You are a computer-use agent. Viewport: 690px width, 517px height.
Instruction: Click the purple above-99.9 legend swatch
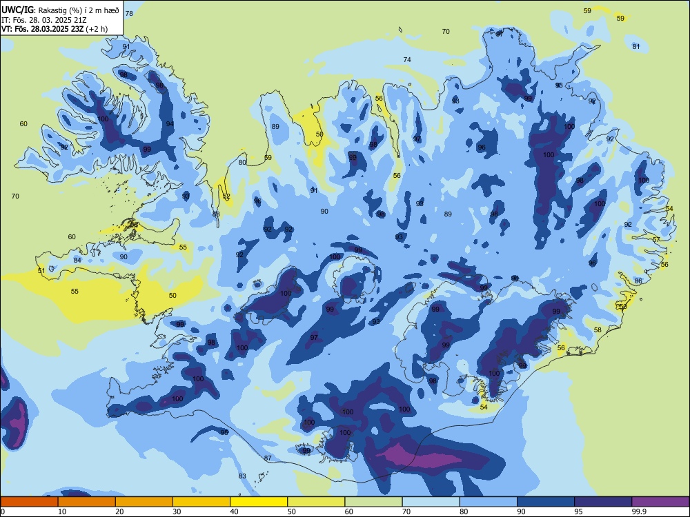coord(660,502)
